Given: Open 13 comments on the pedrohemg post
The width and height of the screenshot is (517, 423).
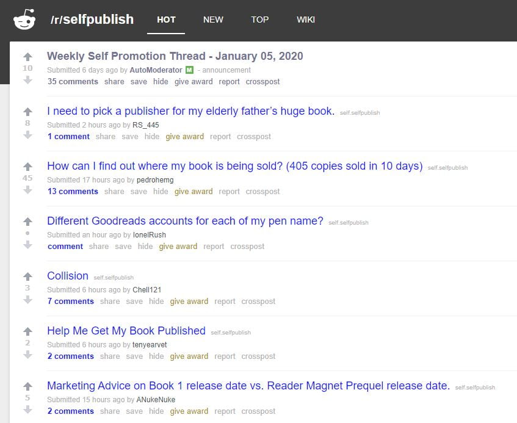Looking at the screenshot, I should tap(73, 192).
